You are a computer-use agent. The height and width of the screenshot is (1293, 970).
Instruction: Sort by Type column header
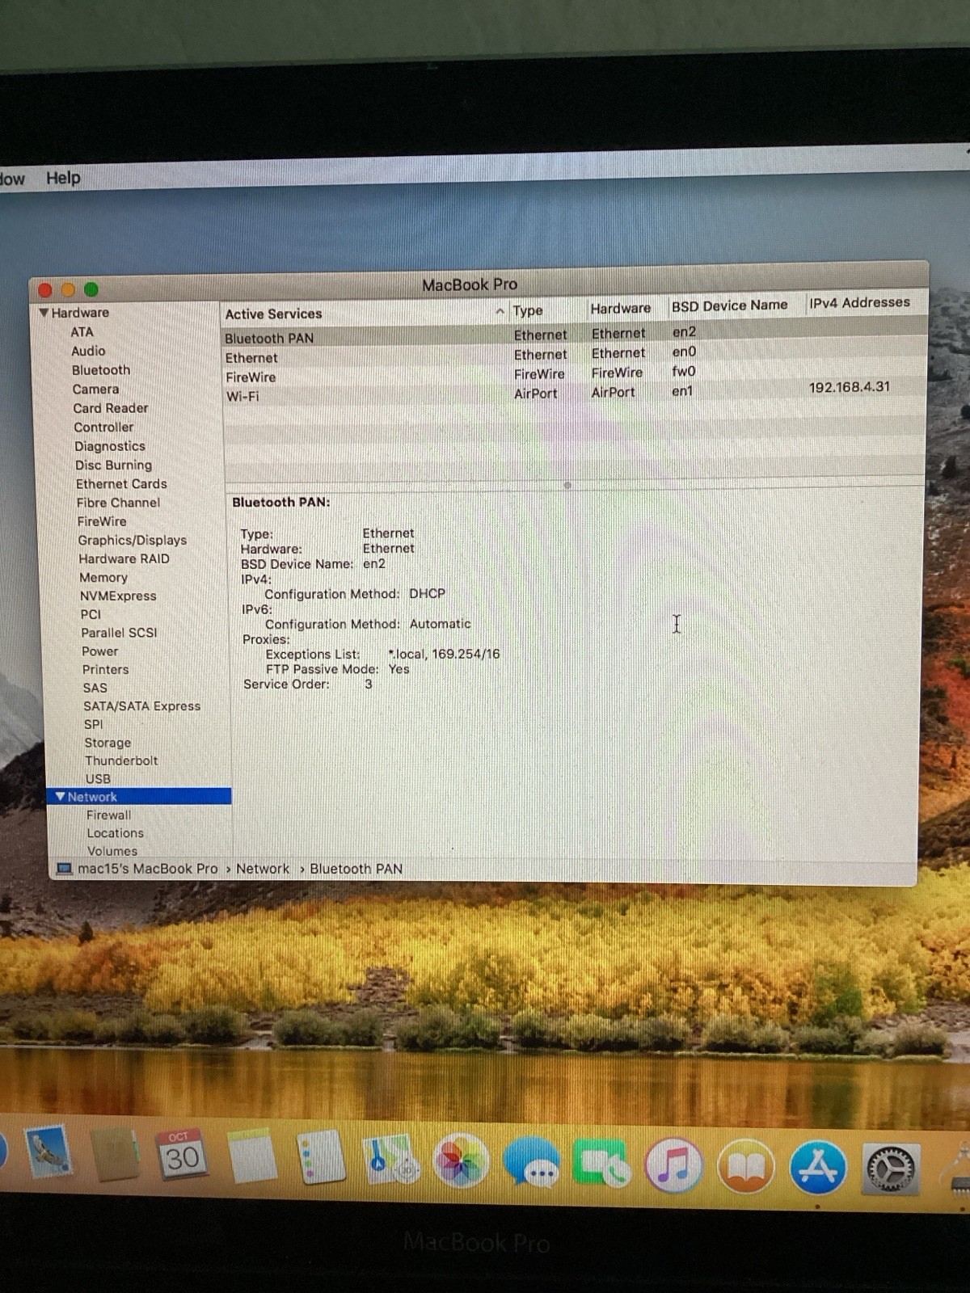528,310
